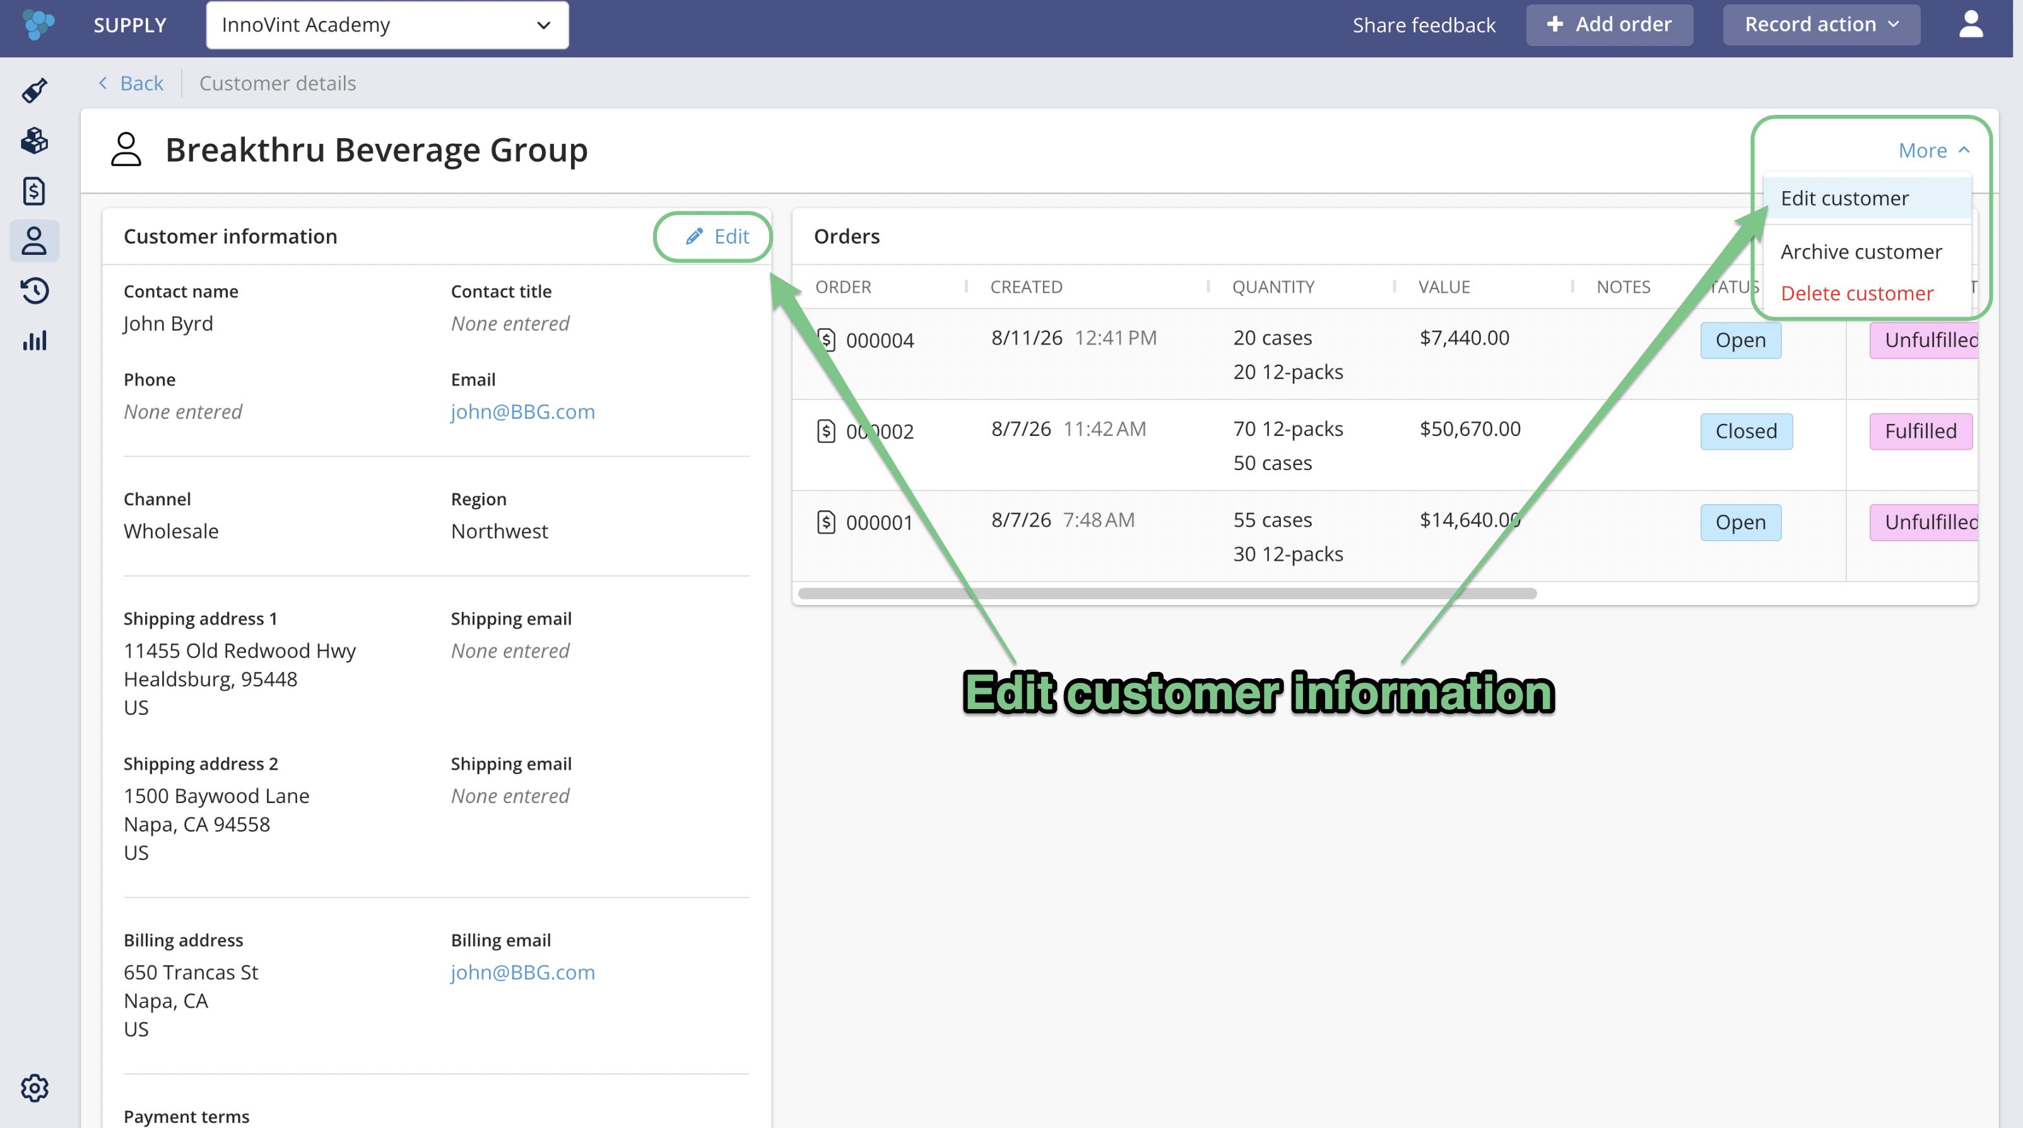
Task: Open the reports bar chart sidebar icon
Action: (35, 341)
